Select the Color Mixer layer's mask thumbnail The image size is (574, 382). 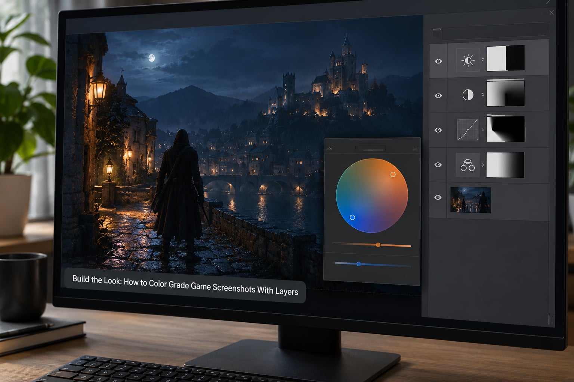[505, 165]
